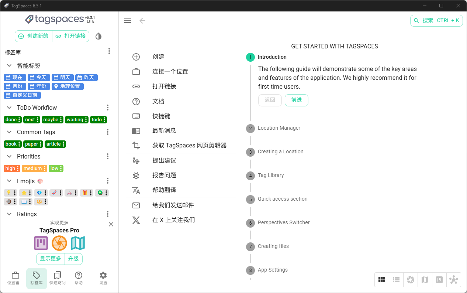Screen dimensions: 467x293
Task: Open 给我们发送邮件 entry
Action: 181,205
